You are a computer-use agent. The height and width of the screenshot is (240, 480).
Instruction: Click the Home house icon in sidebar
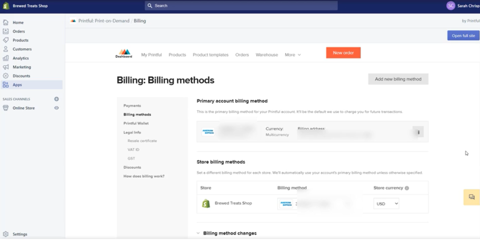coord(6,22)
